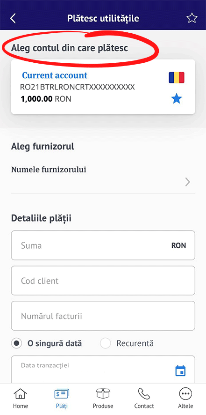Screen dimensions: 206x415
Task: Tap the blue favorite star on account
Action: (x=177, y=99)
